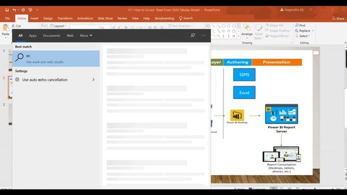Open Shape Outline dropdown
Screen dimensions: 347x195
tap(278, 31)
